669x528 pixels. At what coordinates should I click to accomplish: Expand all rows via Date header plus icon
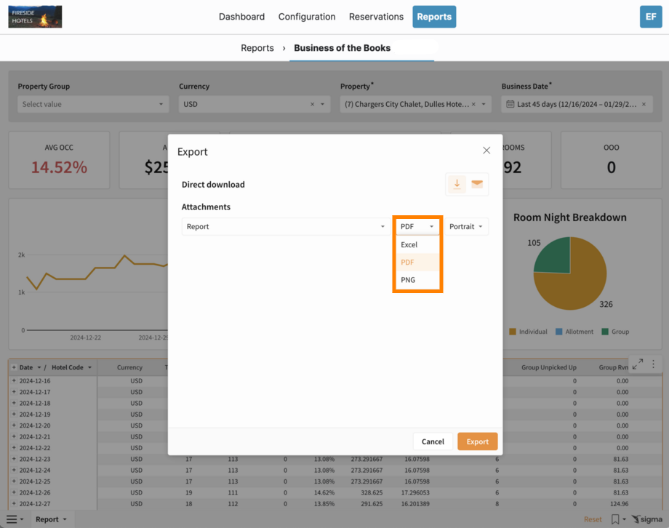[14, 367]
